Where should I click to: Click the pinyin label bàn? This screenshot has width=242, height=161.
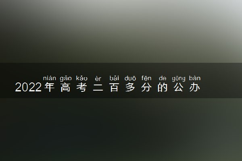[195, 78]
